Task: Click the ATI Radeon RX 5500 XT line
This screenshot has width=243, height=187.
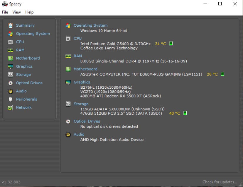Action: [x=121, y=96]
